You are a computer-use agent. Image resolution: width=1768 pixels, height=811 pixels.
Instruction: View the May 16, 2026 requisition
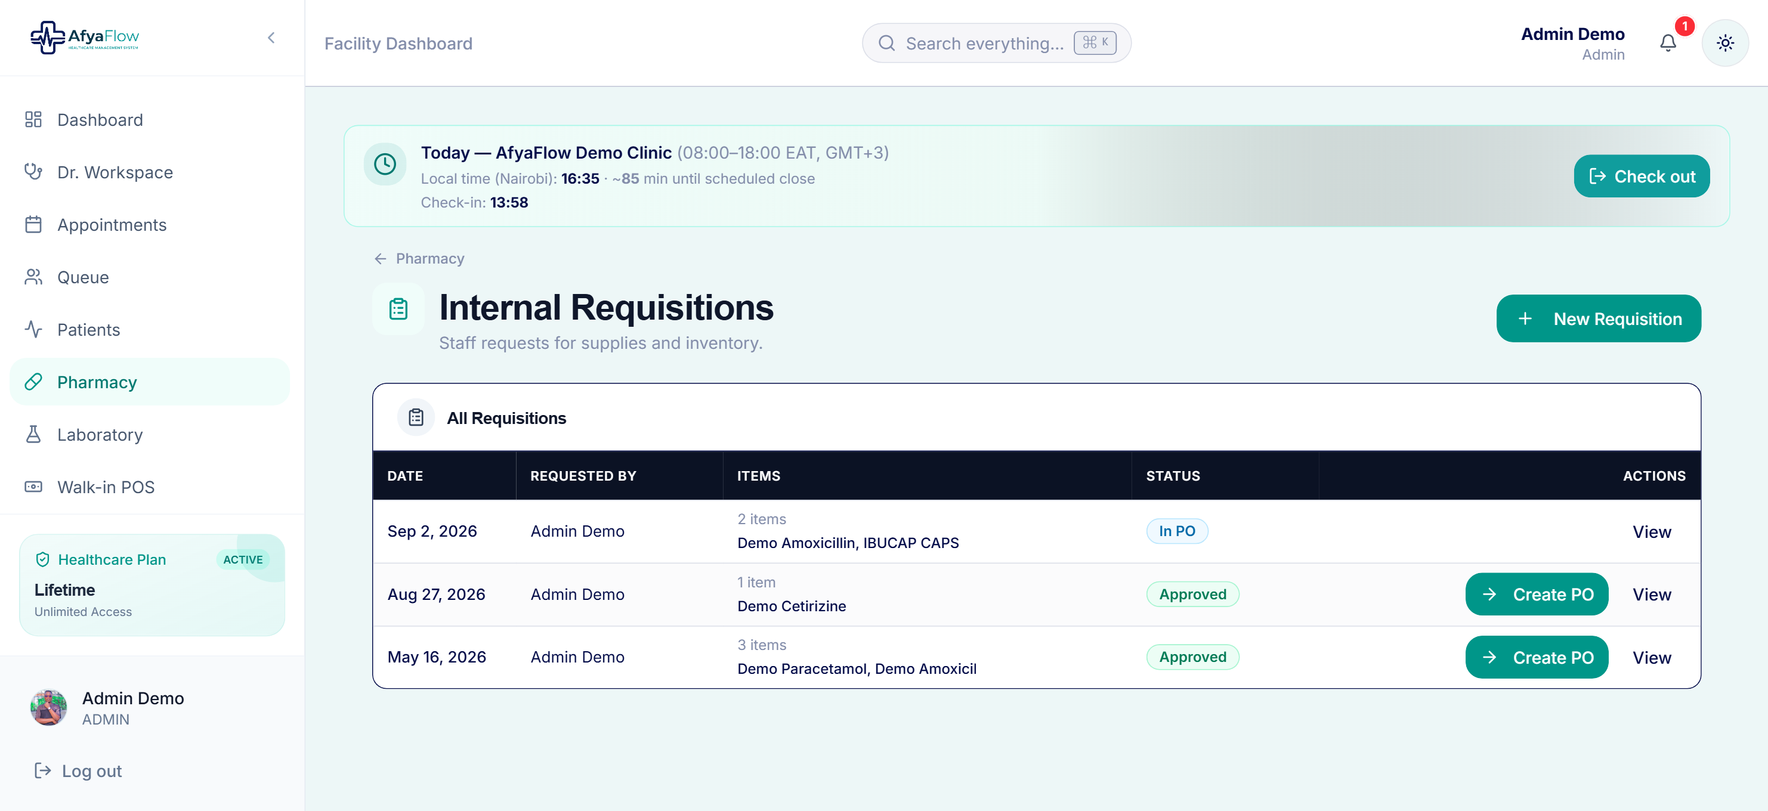(1651, 657)
